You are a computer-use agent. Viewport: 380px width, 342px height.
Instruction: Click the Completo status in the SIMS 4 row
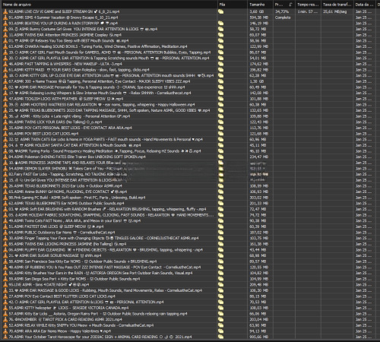tap(283, 17)
